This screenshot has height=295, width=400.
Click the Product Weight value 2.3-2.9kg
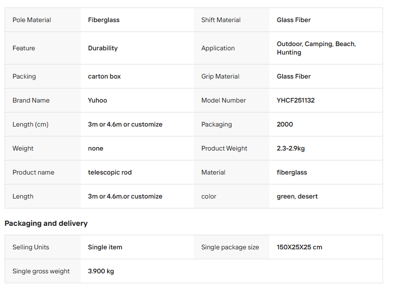coord(291,148)
